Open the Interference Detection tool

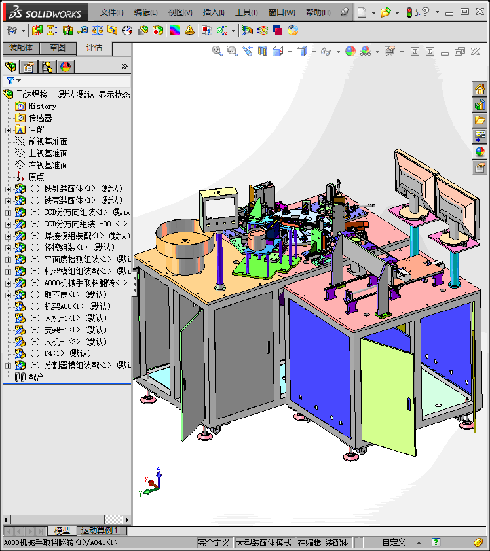(37, 31)
